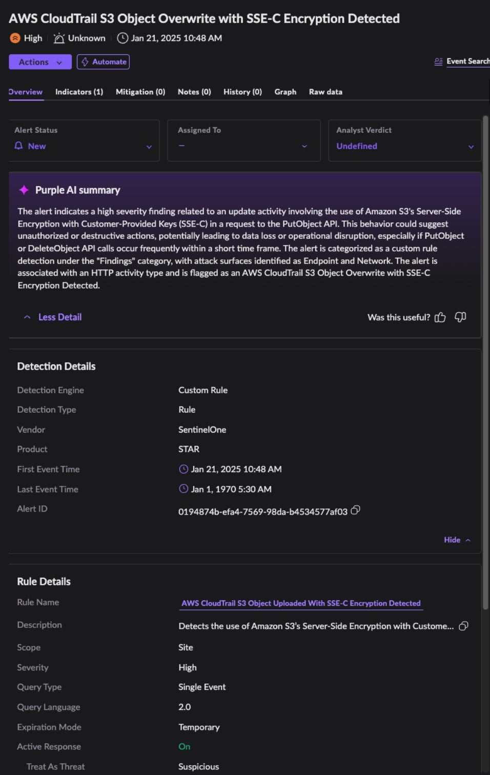This screenshot has height=775, width=490.
Task: Click the Unknown status alarm icon
Action: [59, 38]
